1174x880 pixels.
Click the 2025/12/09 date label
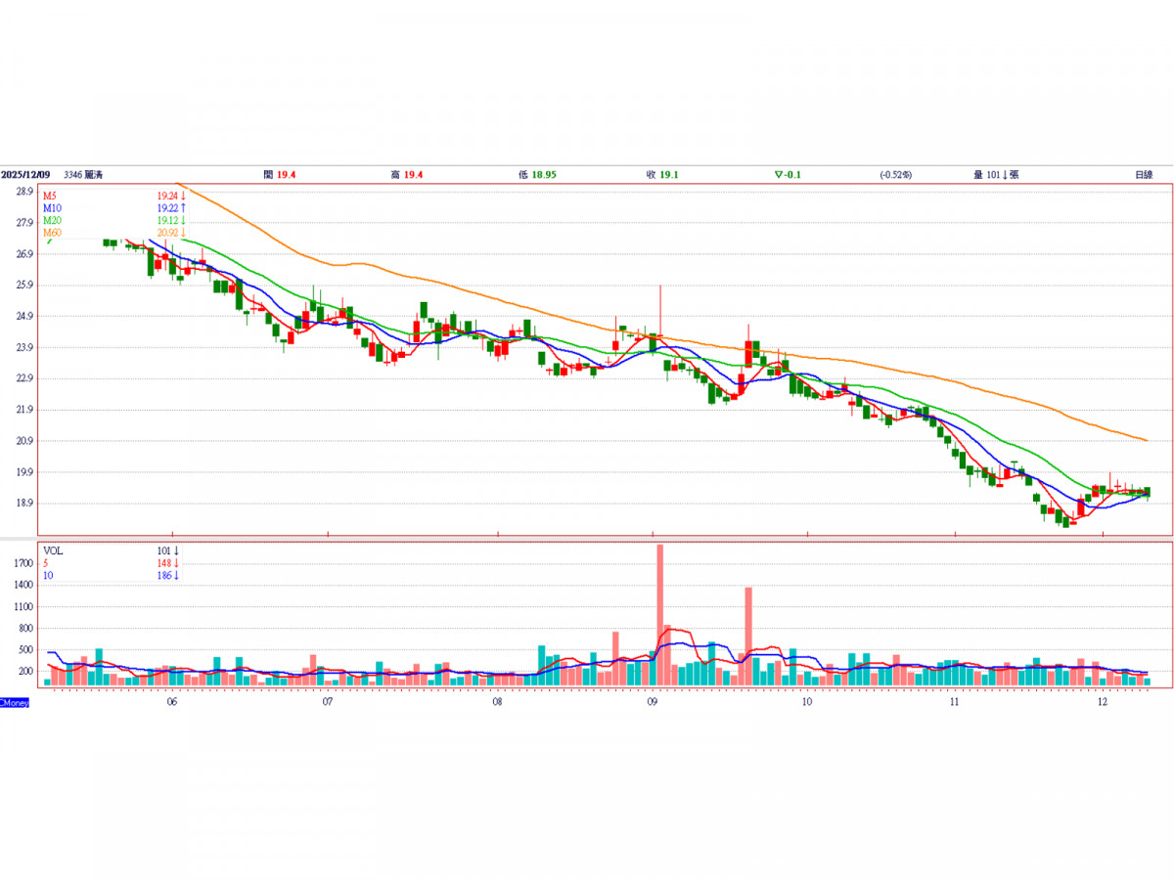pyautogui.click(x=25, y=174)
